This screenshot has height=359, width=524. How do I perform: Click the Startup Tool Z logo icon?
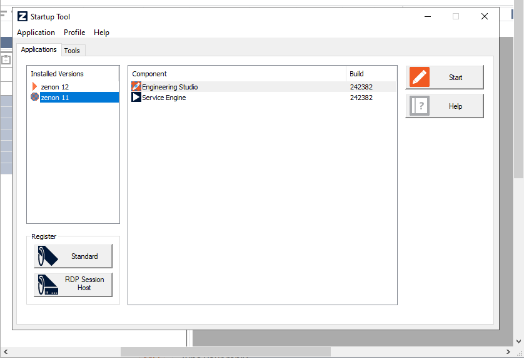point(23,16)
